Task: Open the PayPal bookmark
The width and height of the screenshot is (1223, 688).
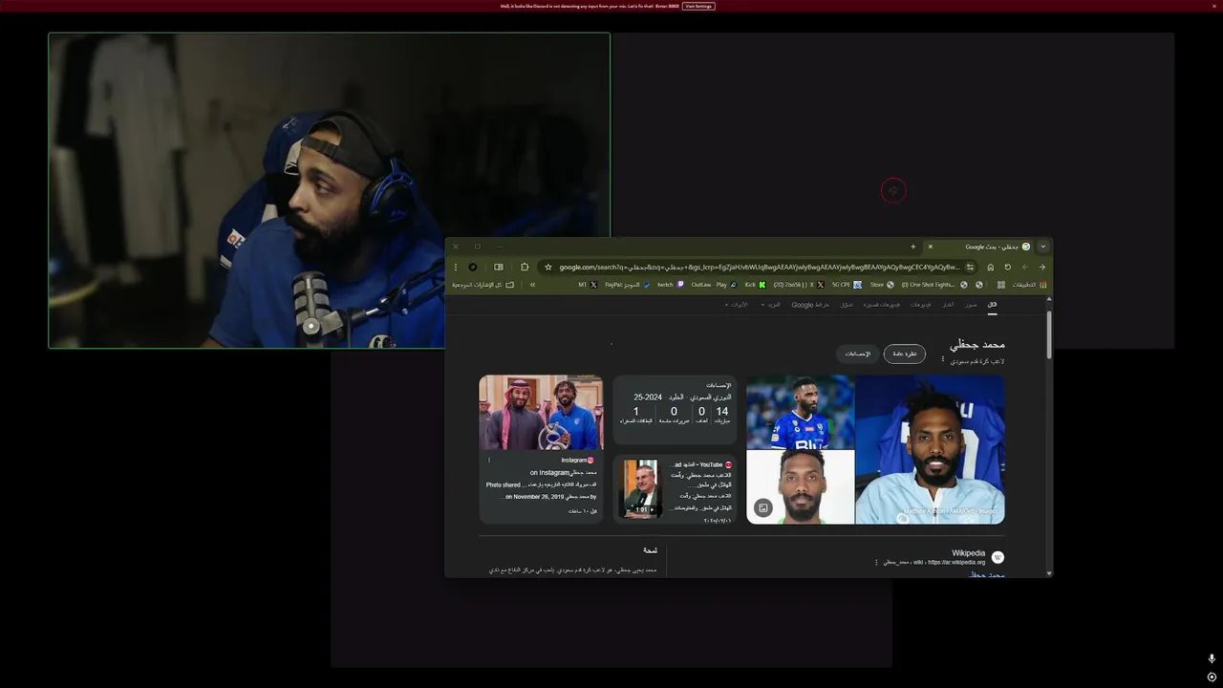Action: point(628,285)
